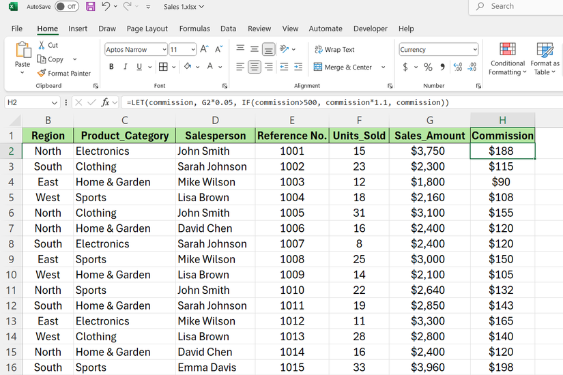This screenshot has height=375, width=563.
Task: Toggle Italic formatting
Action: pos(126,67)
